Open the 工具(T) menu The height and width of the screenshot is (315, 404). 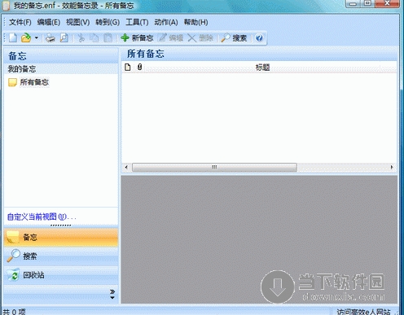pos(137,22)
